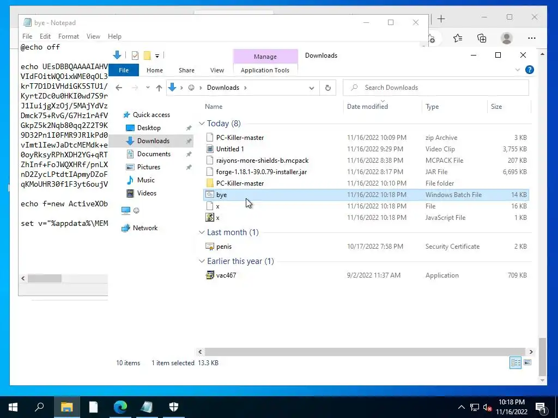558x418 pixels.
Task: Select the bye batch file icon
Action: [210, 195]
